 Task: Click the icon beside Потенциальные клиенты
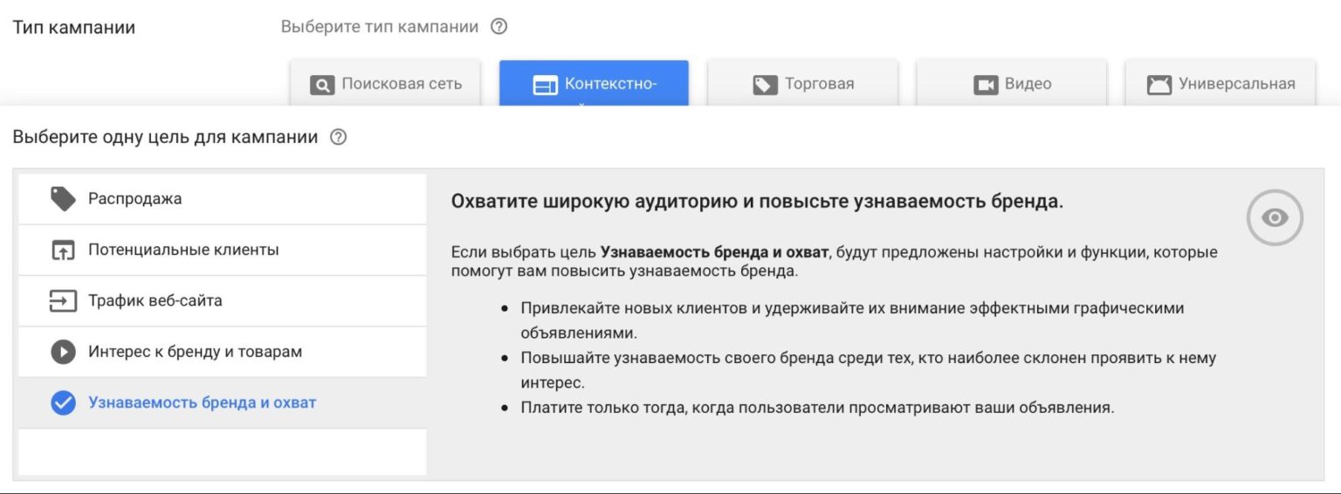pos(63,250)
